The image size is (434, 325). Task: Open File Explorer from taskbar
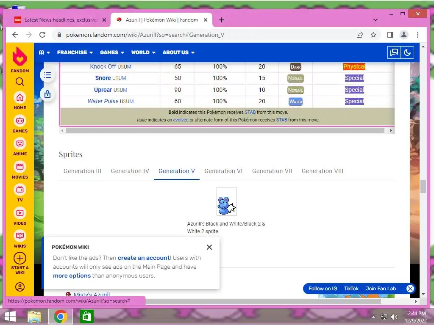[x=34, y=317]
